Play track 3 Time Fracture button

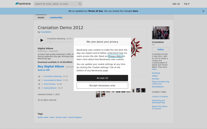click(39, 84)
